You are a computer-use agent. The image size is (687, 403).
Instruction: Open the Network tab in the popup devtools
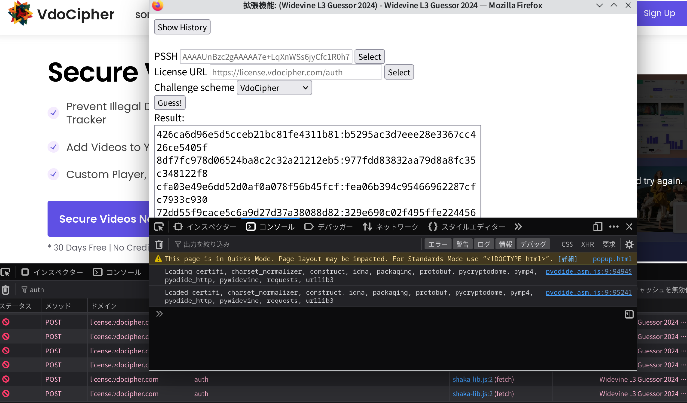391,227
